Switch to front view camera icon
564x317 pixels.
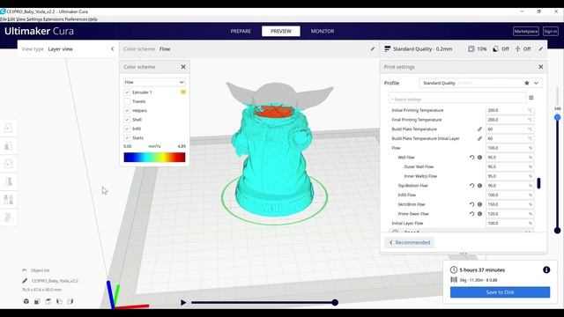(37, 301)
